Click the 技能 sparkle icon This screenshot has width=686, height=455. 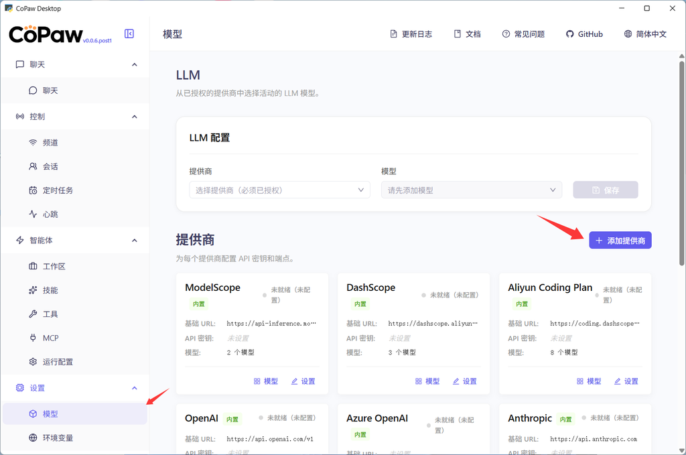pyautogui.click(x=33, y=290)
